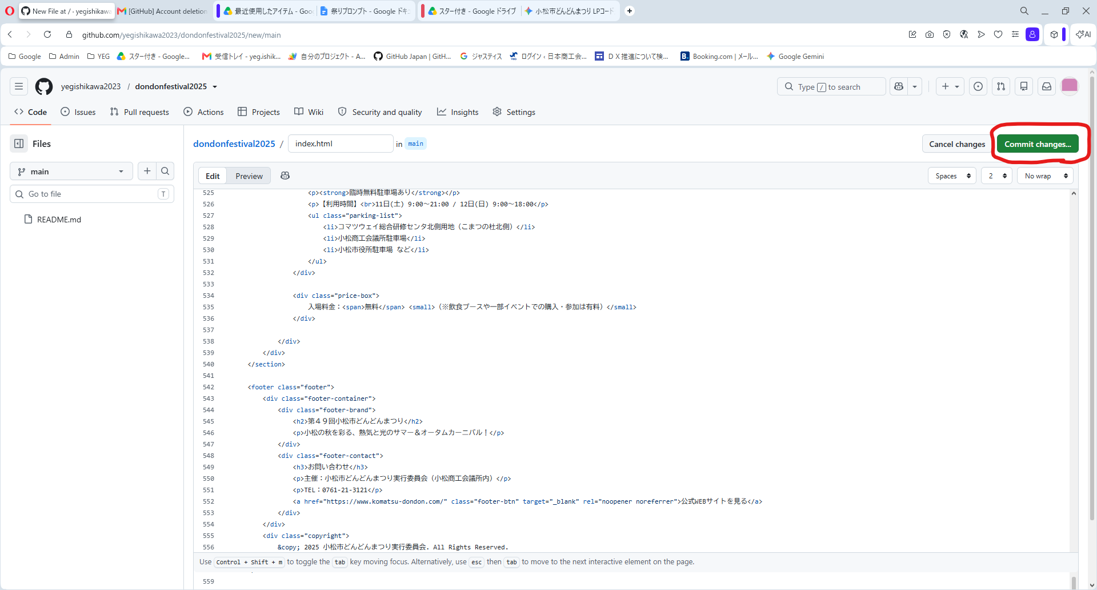Viewport: 1097px width, 590px height.
Task: Open the create new plus menu
Action: (x=950, y=86)
